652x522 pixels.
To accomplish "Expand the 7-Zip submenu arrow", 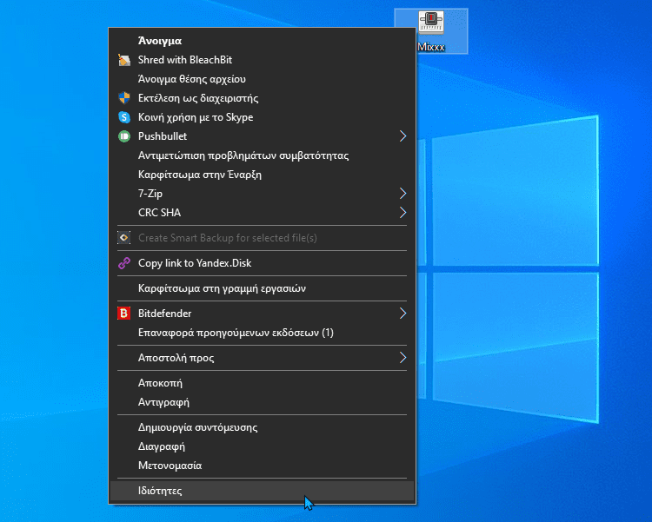I will point(403,194).
